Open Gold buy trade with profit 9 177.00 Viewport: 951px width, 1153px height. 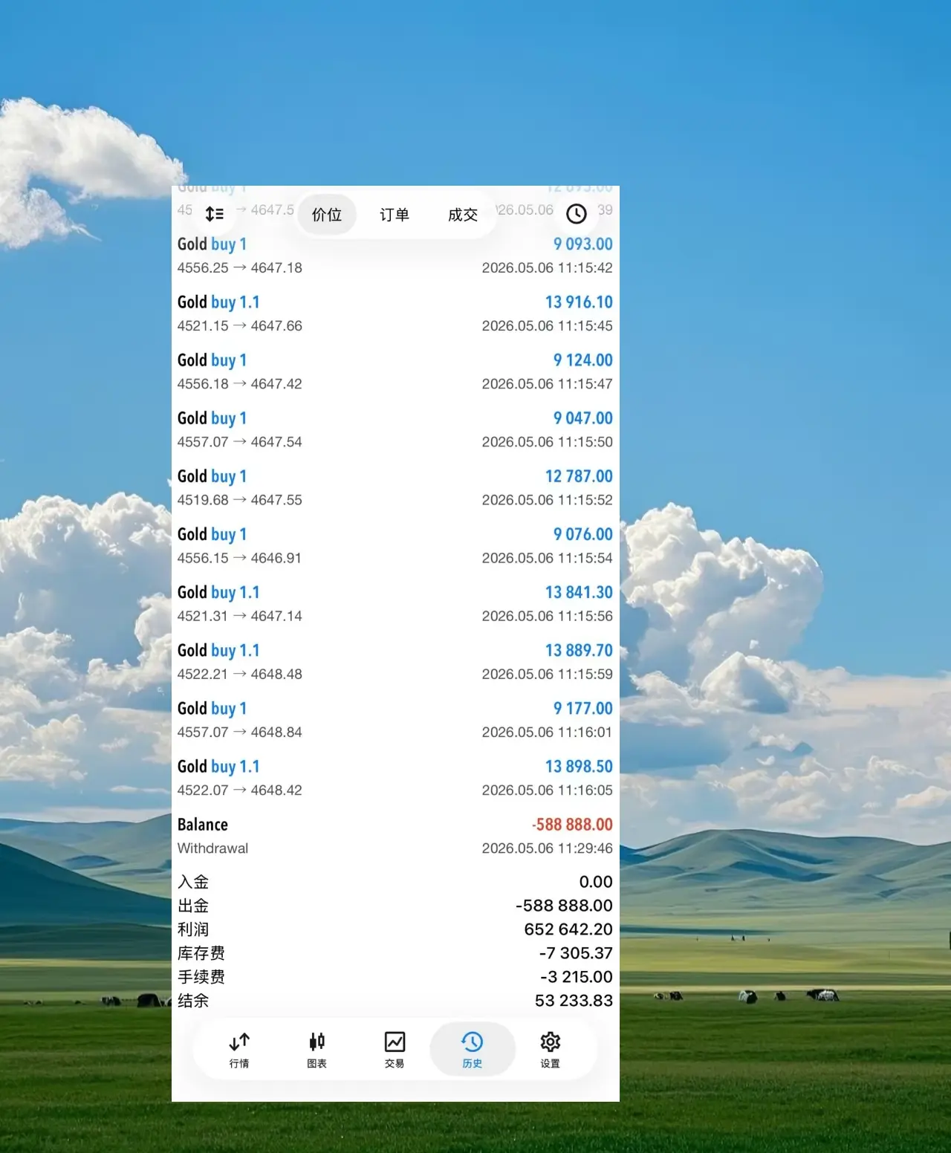tap(395, 718)
